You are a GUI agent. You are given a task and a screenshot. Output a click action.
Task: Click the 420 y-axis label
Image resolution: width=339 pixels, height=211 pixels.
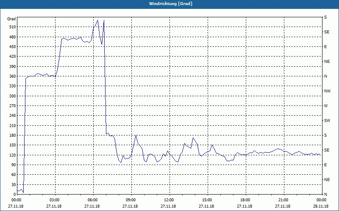coord(13,57)
